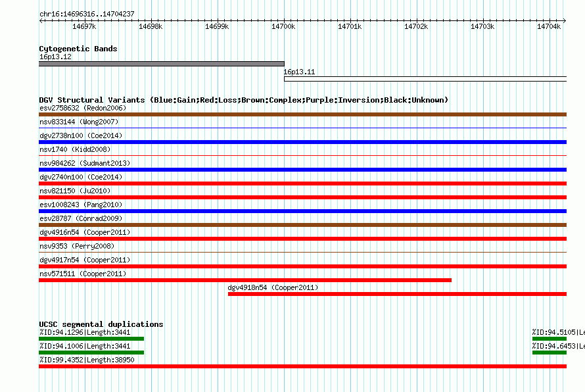Click the DGV Structural Variants track title

[244, 100]
